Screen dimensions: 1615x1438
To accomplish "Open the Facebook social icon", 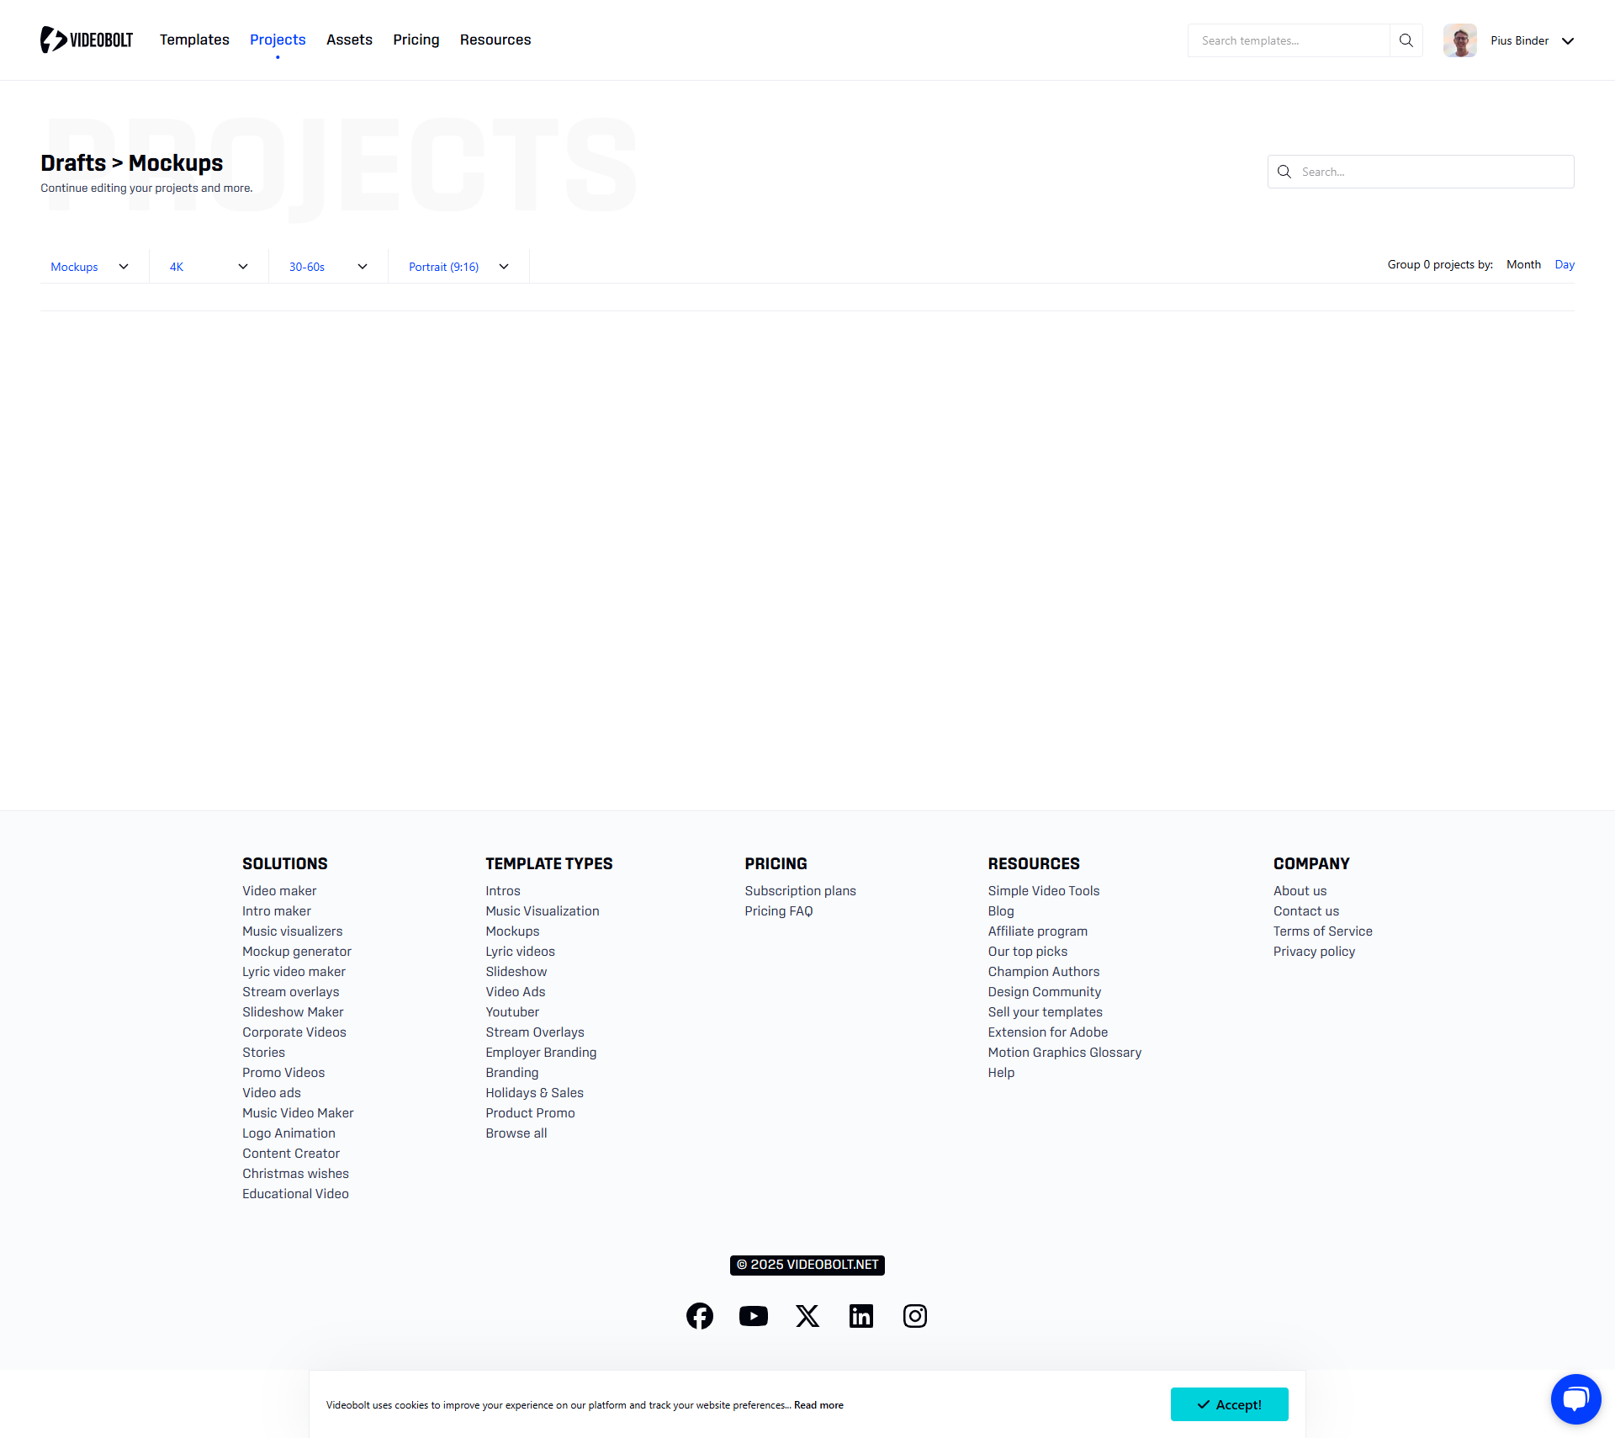I will [699, 1316].
